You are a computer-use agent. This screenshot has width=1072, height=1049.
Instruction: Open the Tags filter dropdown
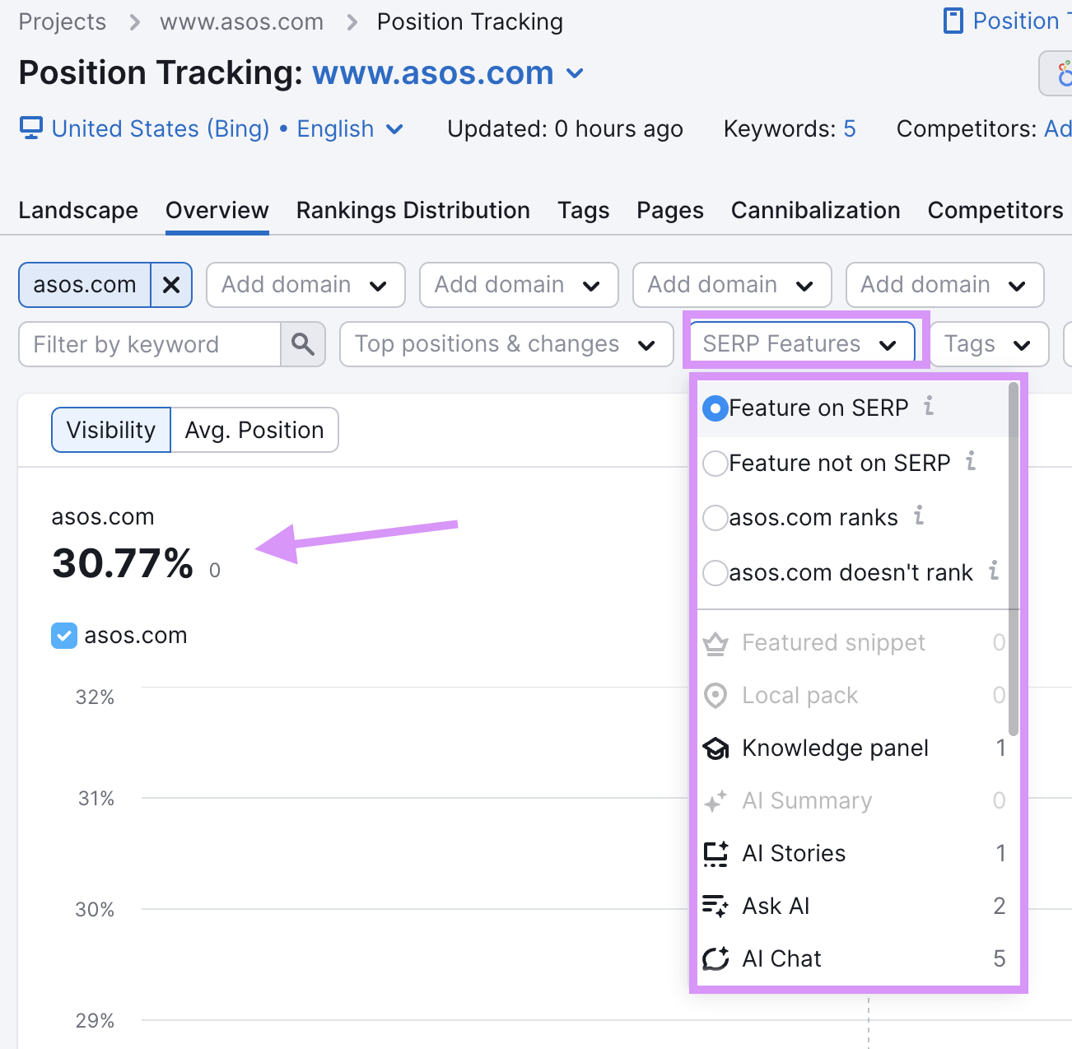pyautogui.click(x=988, y=344)
